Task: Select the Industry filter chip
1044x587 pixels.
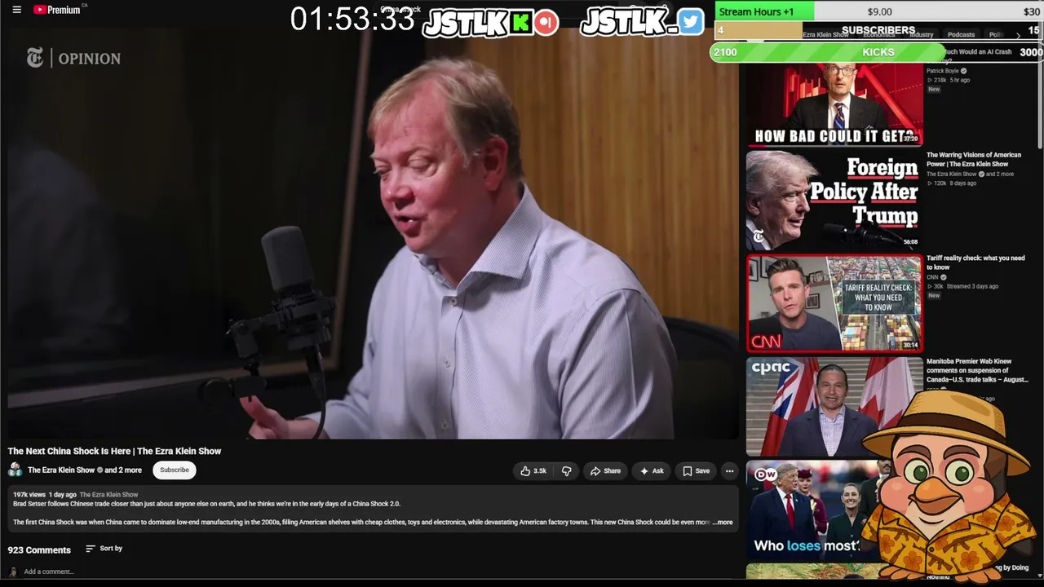Action: (x=922, y=34)
